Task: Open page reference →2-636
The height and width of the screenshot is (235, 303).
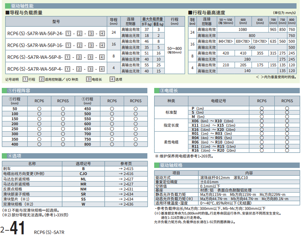Action: pyautogui.click(x=126, y=204)
